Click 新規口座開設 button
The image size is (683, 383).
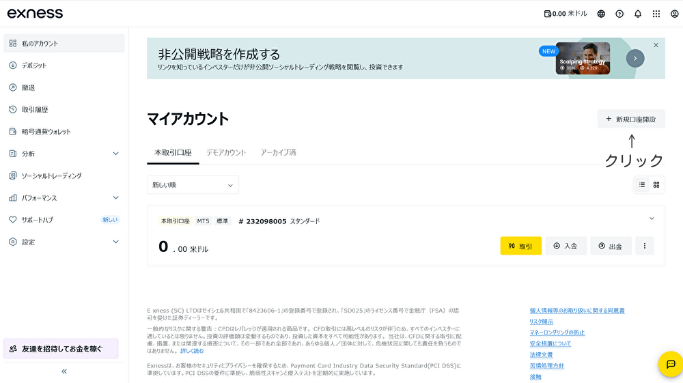631,119
